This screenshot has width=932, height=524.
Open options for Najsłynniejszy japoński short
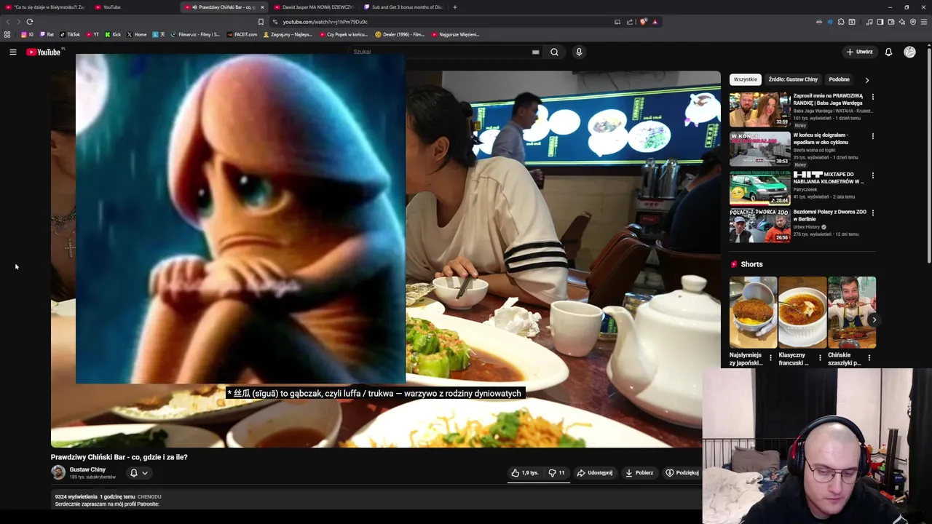pos(770,358)
